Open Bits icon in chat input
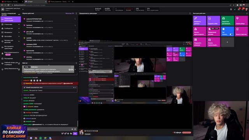249x140 pixels. click(x=72, y=129)
